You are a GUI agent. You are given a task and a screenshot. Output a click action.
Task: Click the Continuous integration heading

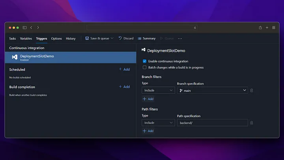click(x=27, y=48)
